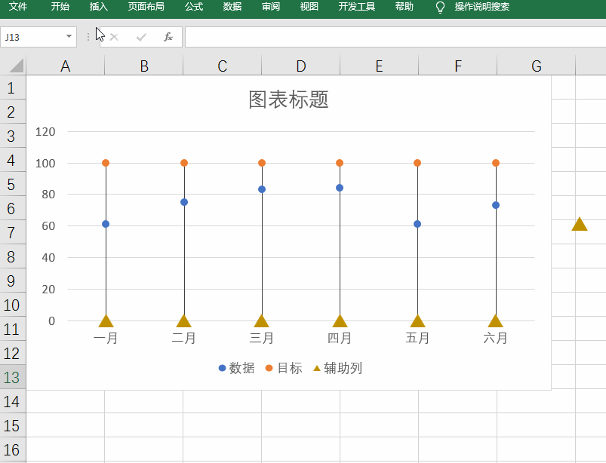Viewport: 606px width, 463px height.
Task: Click the gold triangle shape outside chart
Action: tap(580, 225)
